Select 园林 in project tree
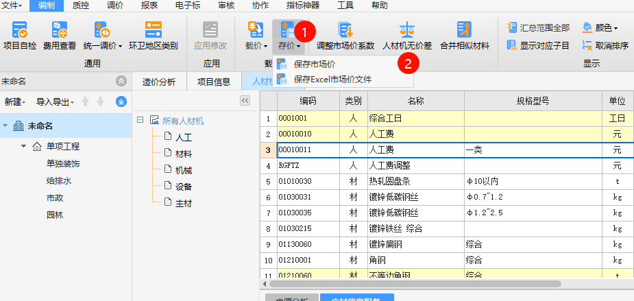The height and width of the screenshot is (301, 634). tap(55, 215)
